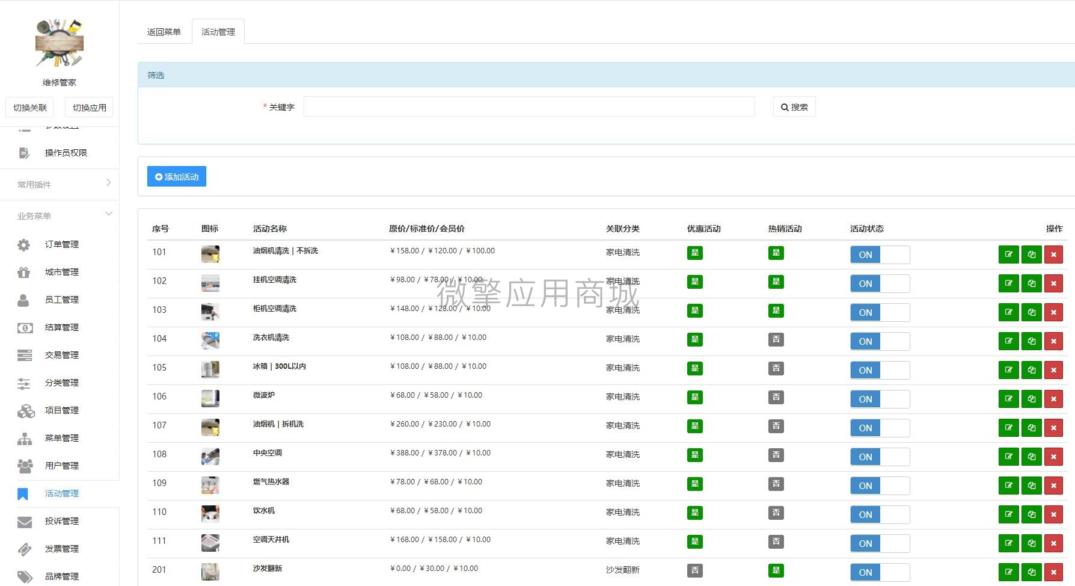This screenshot has height=586, width=1075.
Task: Click 添加活动 button
Action: [177, 176]
